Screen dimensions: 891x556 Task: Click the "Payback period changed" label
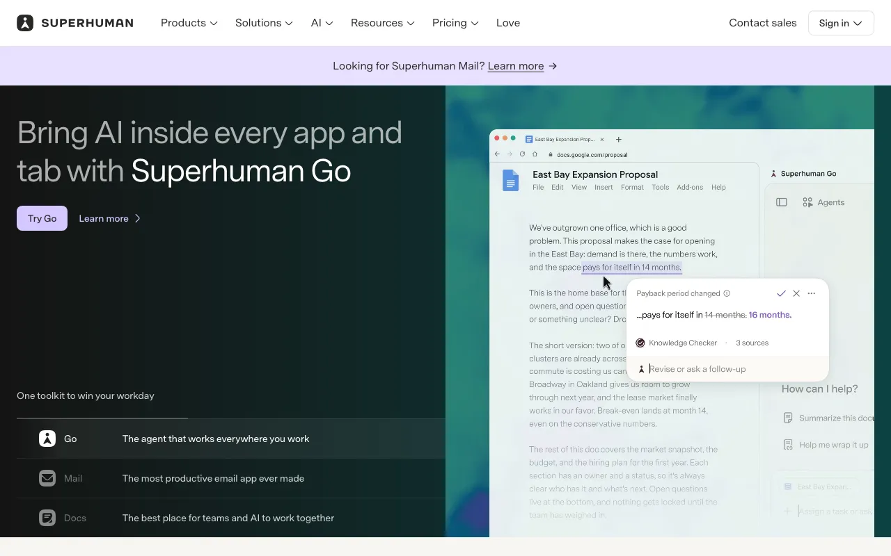[678, 293]
